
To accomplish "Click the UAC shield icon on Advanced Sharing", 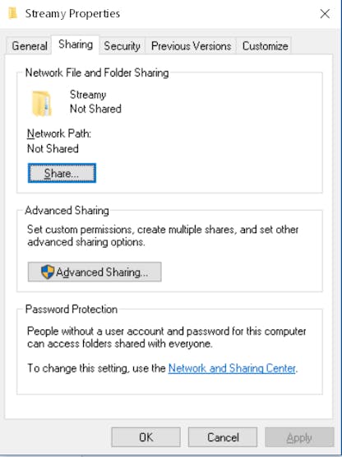I will pos(48,272).
